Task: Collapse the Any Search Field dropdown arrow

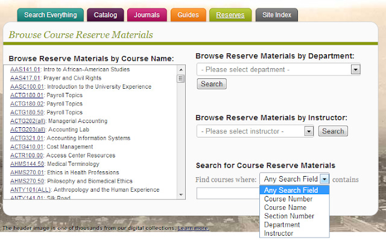Action: pyautogui.click(x=324, y=179)
